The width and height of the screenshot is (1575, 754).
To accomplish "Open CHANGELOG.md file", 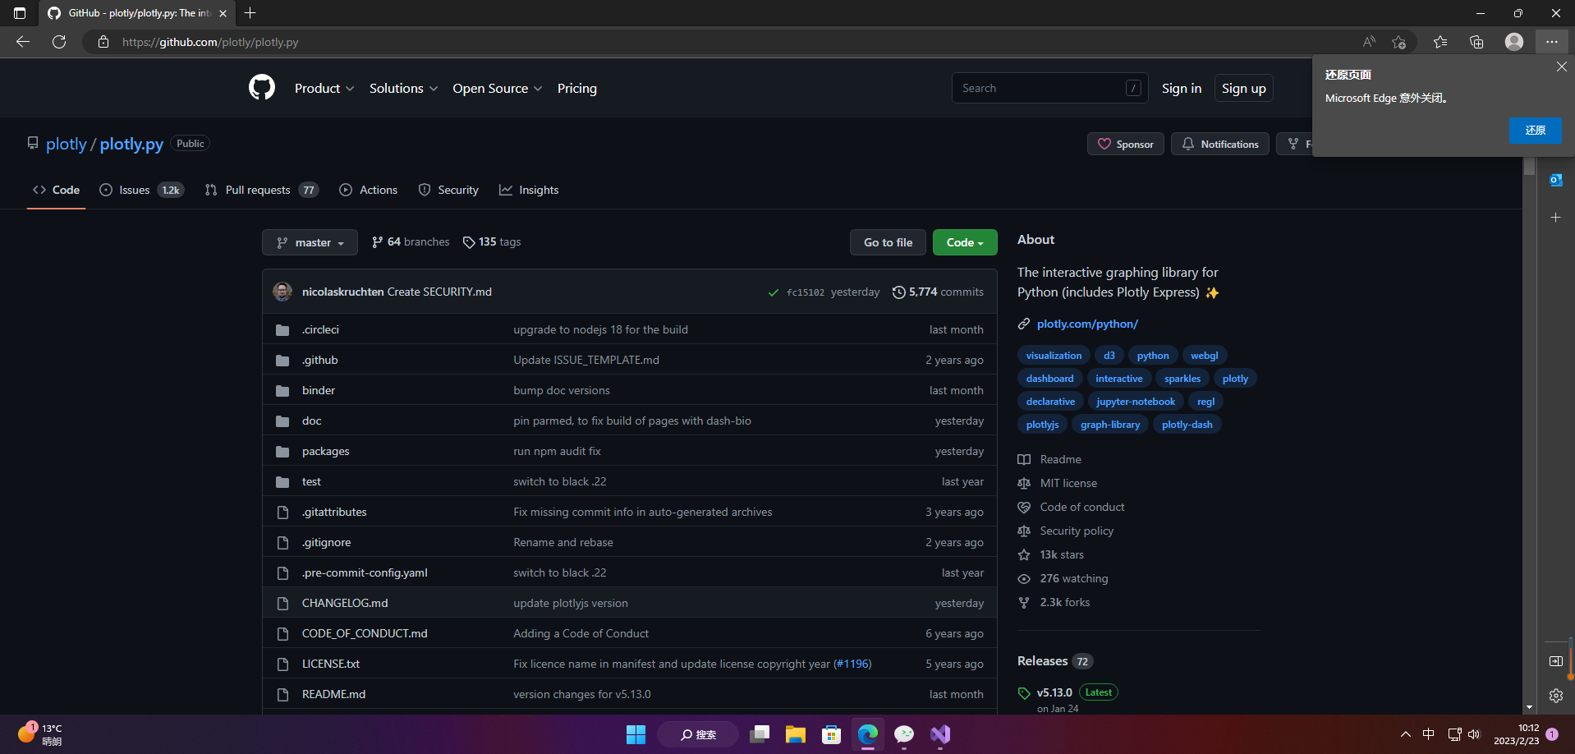I will coord(345,603).
